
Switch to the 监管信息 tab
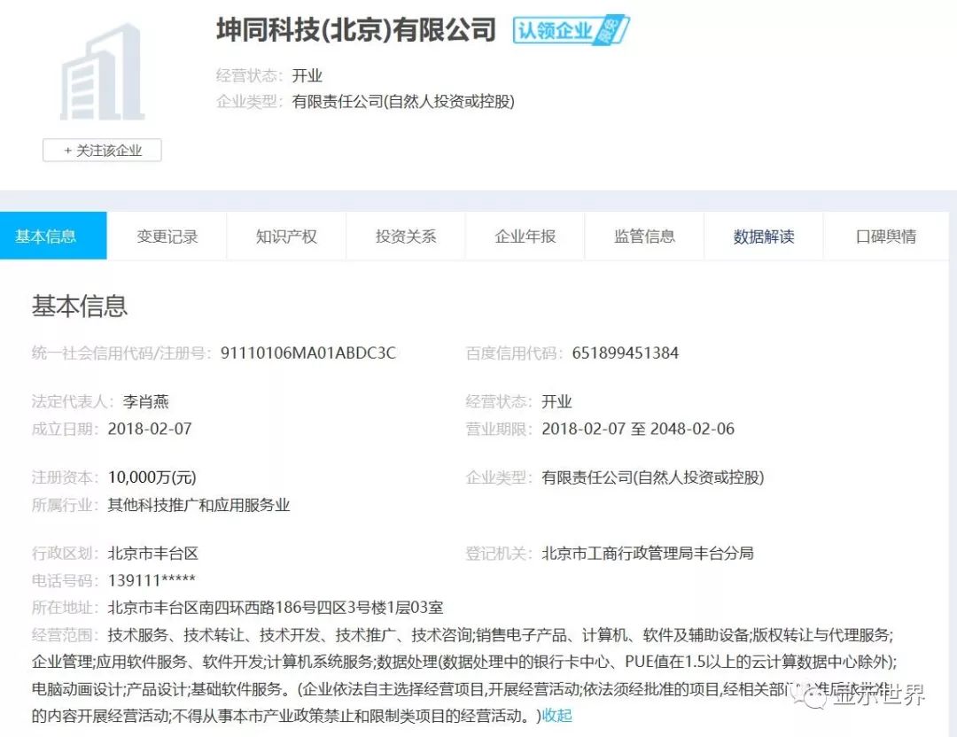pyautogui.click(x=644, y=235)
